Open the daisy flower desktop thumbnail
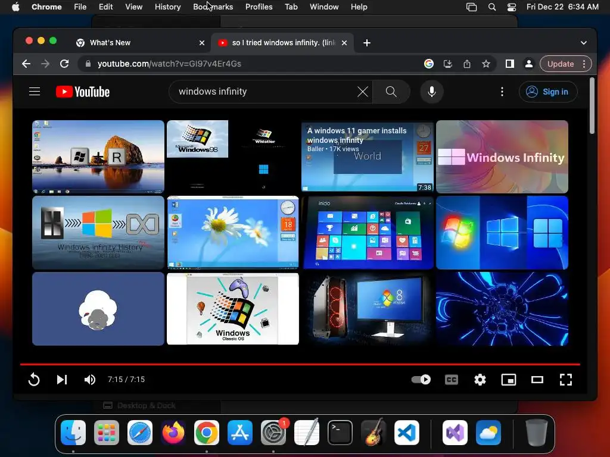 (233, 233)
